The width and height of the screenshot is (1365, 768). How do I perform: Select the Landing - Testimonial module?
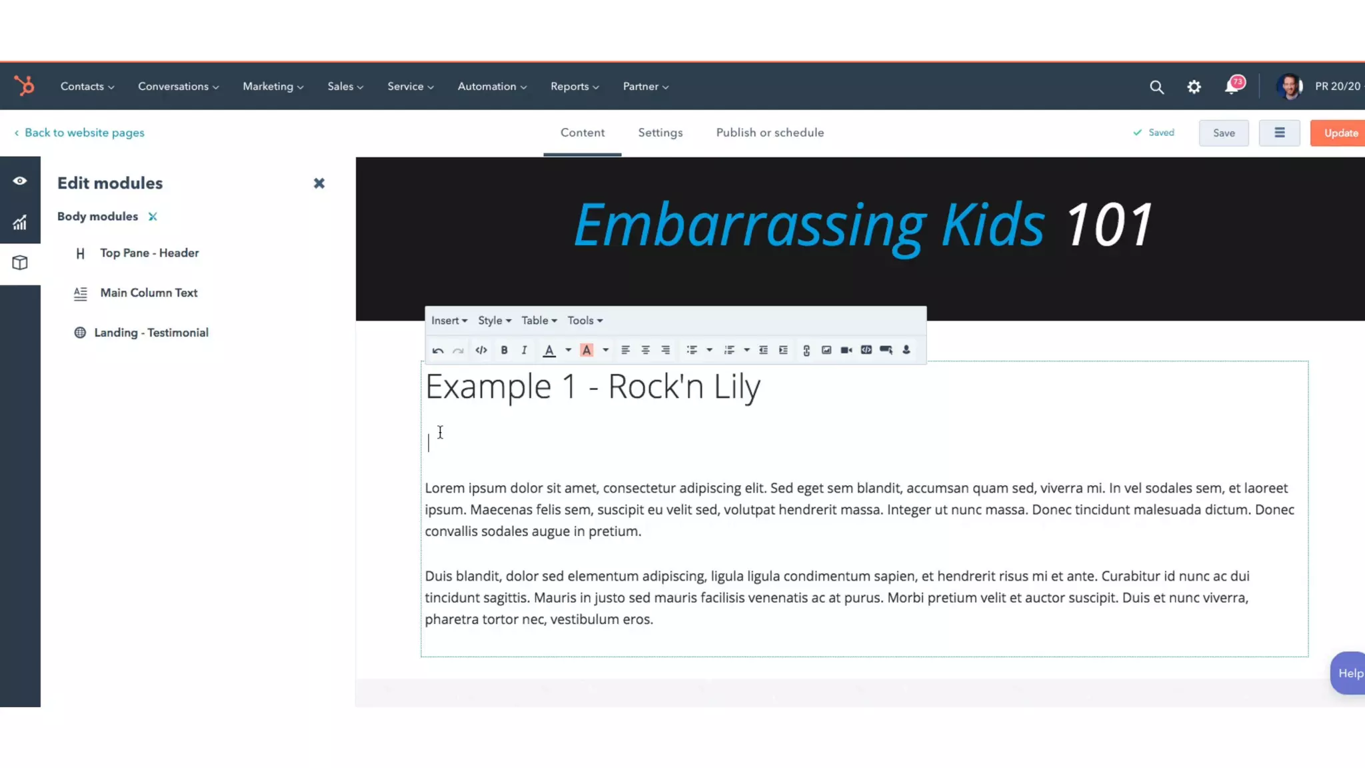point(151,333)
